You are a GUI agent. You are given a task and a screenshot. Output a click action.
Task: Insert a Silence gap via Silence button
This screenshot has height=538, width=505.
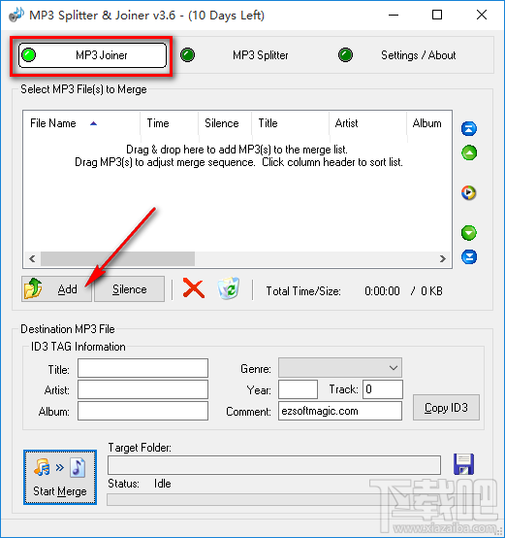(130, 288)
